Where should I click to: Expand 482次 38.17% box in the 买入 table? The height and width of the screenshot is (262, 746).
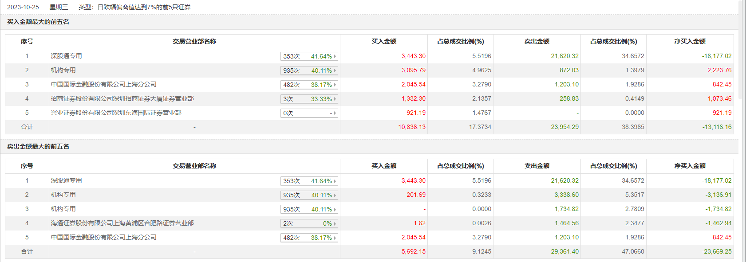[309, 85]
